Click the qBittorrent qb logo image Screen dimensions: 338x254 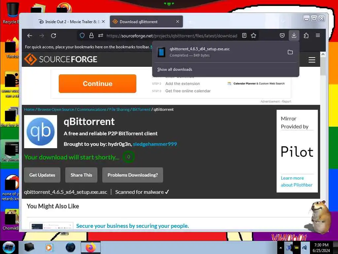41,132
